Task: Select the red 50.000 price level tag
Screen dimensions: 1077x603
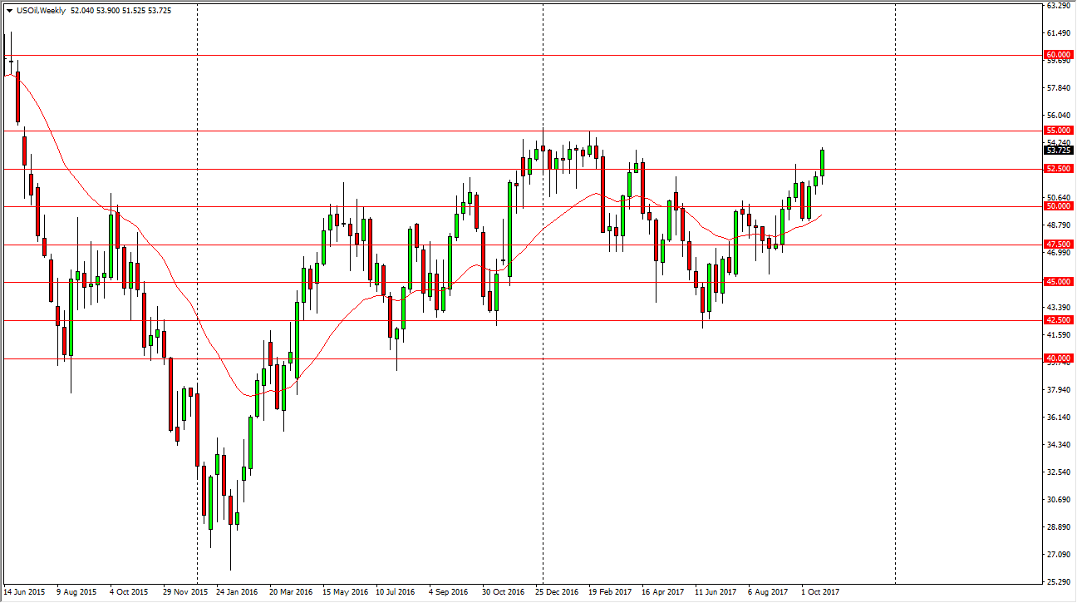Action: (1059, 206)
